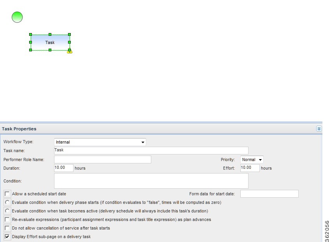Enable "Allow a scheduled start date"
This screenshot has width=329, height=242.
click(x=7, y=193)
